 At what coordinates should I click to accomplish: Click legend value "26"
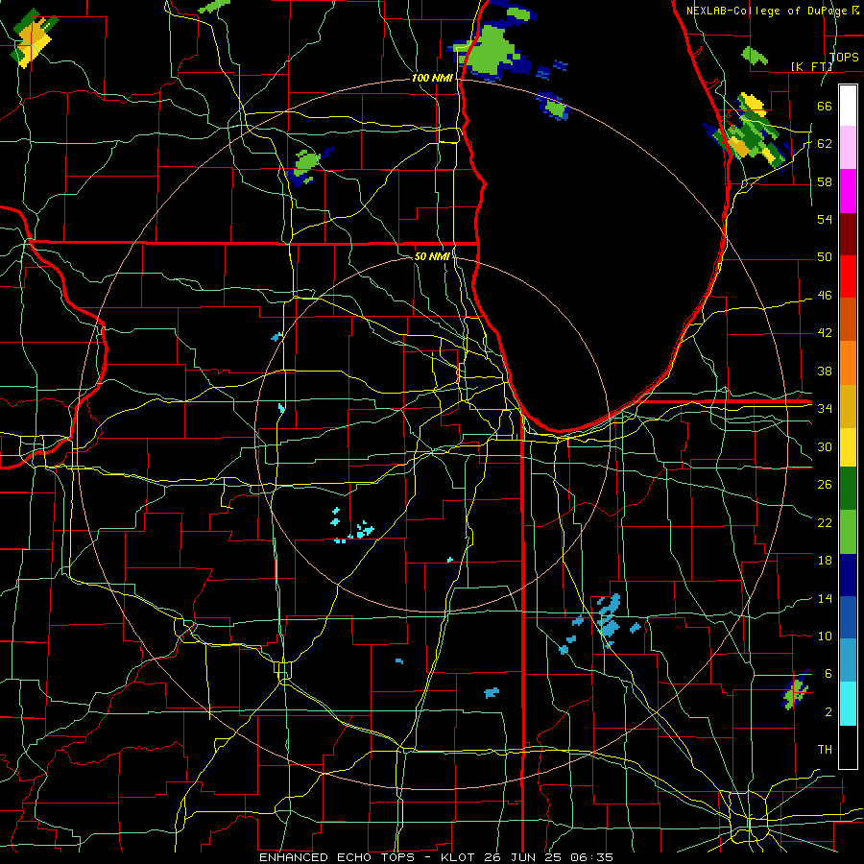(x=825, y=485)
